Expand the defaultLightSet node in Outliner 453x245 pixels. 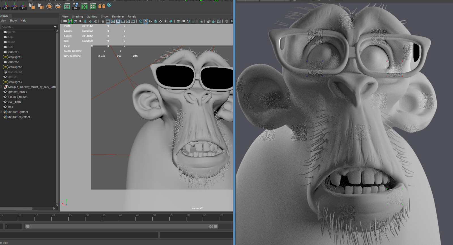[x=1, y=112]
